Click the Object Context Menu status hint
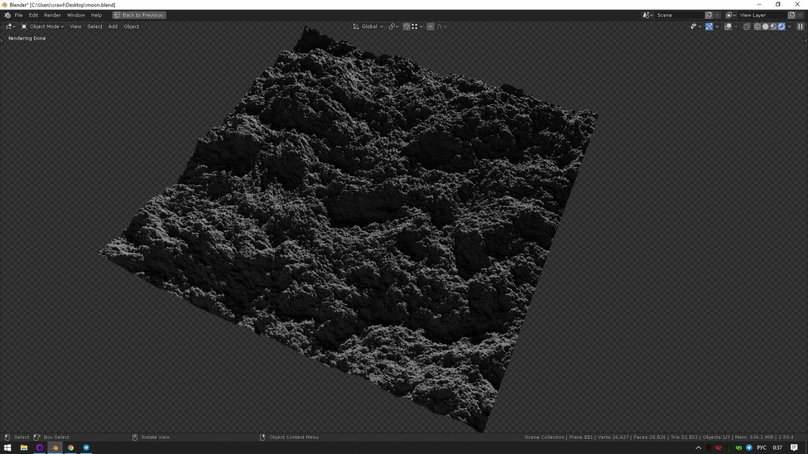Viewport: 808px width, 454px height. coord(294,437)
